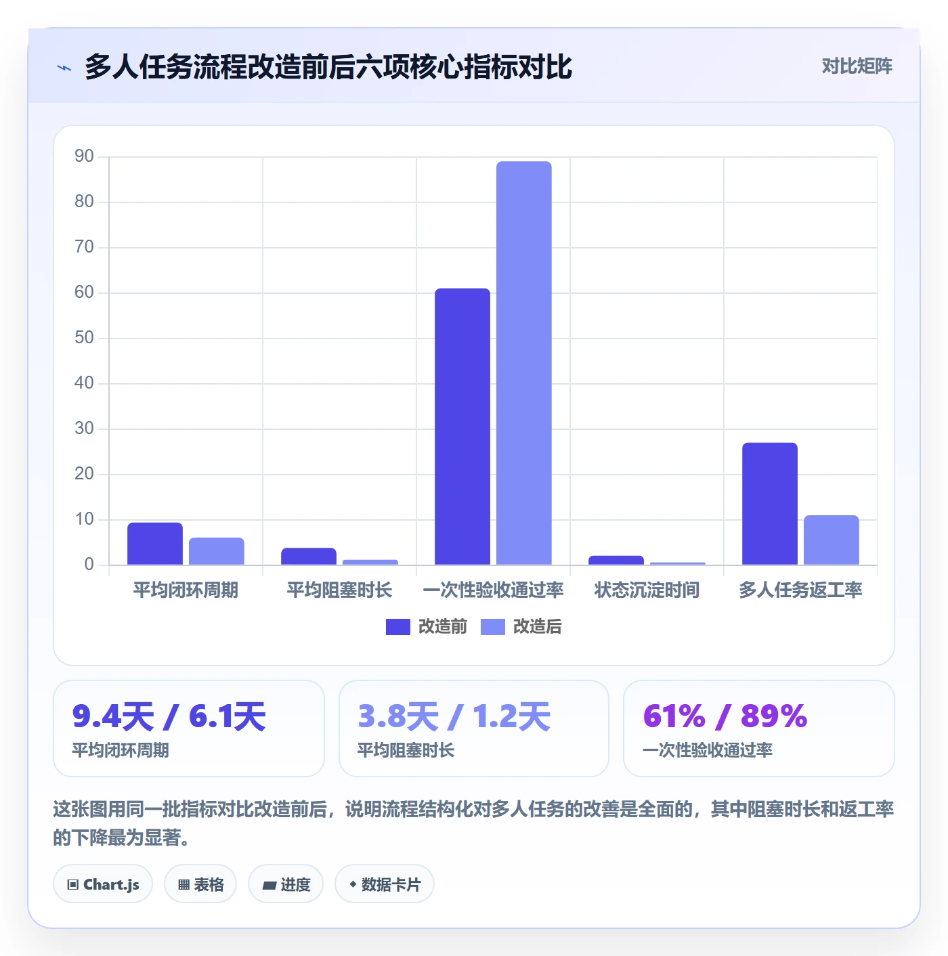Toggle the 改造前 legend color swatch
The width and height of the screenshot is (948, 956).
coord(398,627)
